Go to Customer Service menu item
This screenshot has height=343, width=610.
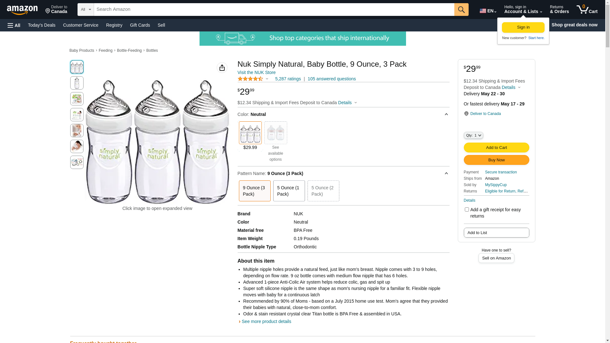[81, 25]
